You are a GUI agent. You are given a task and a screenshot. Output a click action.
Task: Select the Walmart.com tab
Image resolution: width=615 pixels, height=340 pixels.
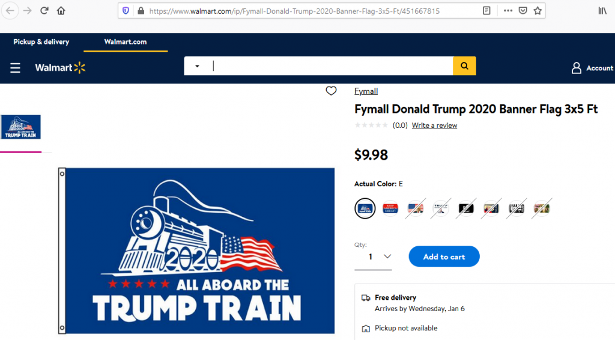(x=126, y=42)
